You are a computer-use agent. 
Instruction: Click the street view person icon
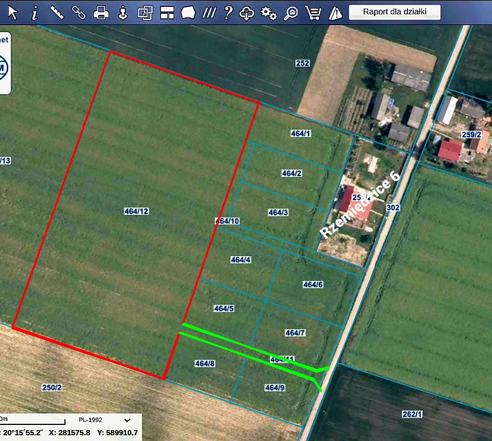coord(123,13)
